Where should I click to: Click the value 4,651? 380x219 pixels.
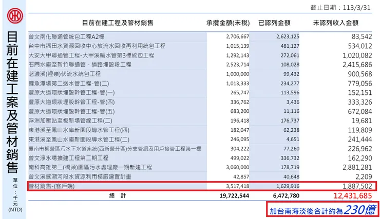pyautogui.click(x=293, y=140)
